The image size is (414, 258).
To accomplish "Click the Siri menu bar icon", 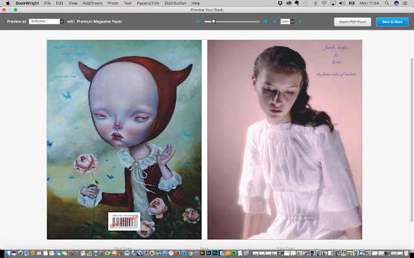I will point(396,3).
